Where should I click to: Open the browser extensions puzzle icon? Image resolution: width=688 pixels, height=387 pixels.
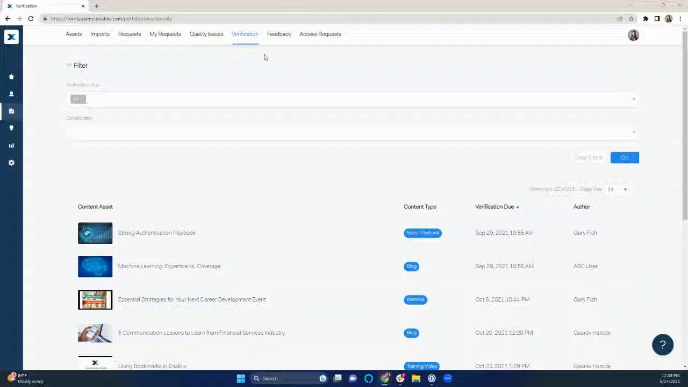(x=646, y=19)
